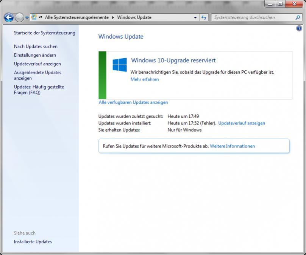Click 'Updateverlauf anzeigen' next to Fehler
Image resolution: width=306 pixels, height=255 pixels.
coord(242,123)
